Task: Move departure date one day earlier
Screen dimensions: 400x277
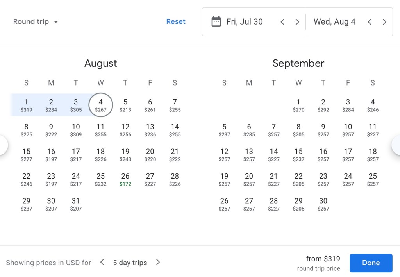Action: 282,22
